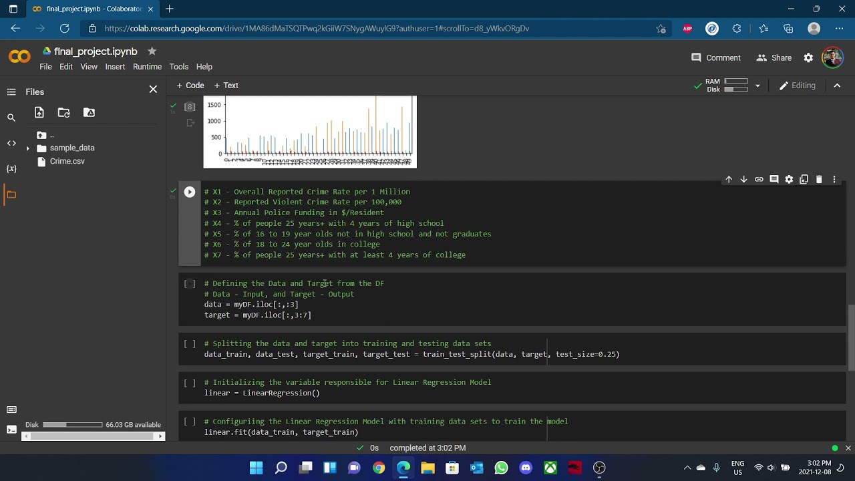855x481 pixels.
Task: Collapse the notebook header chevron
Action: click(x=837, y=86)
